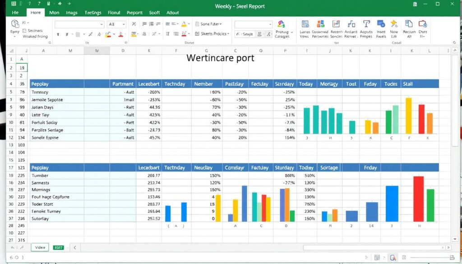Viewport: 462px width, 264px height.
Task: Expand the Sone Fater dropdown
Action: 208,24
